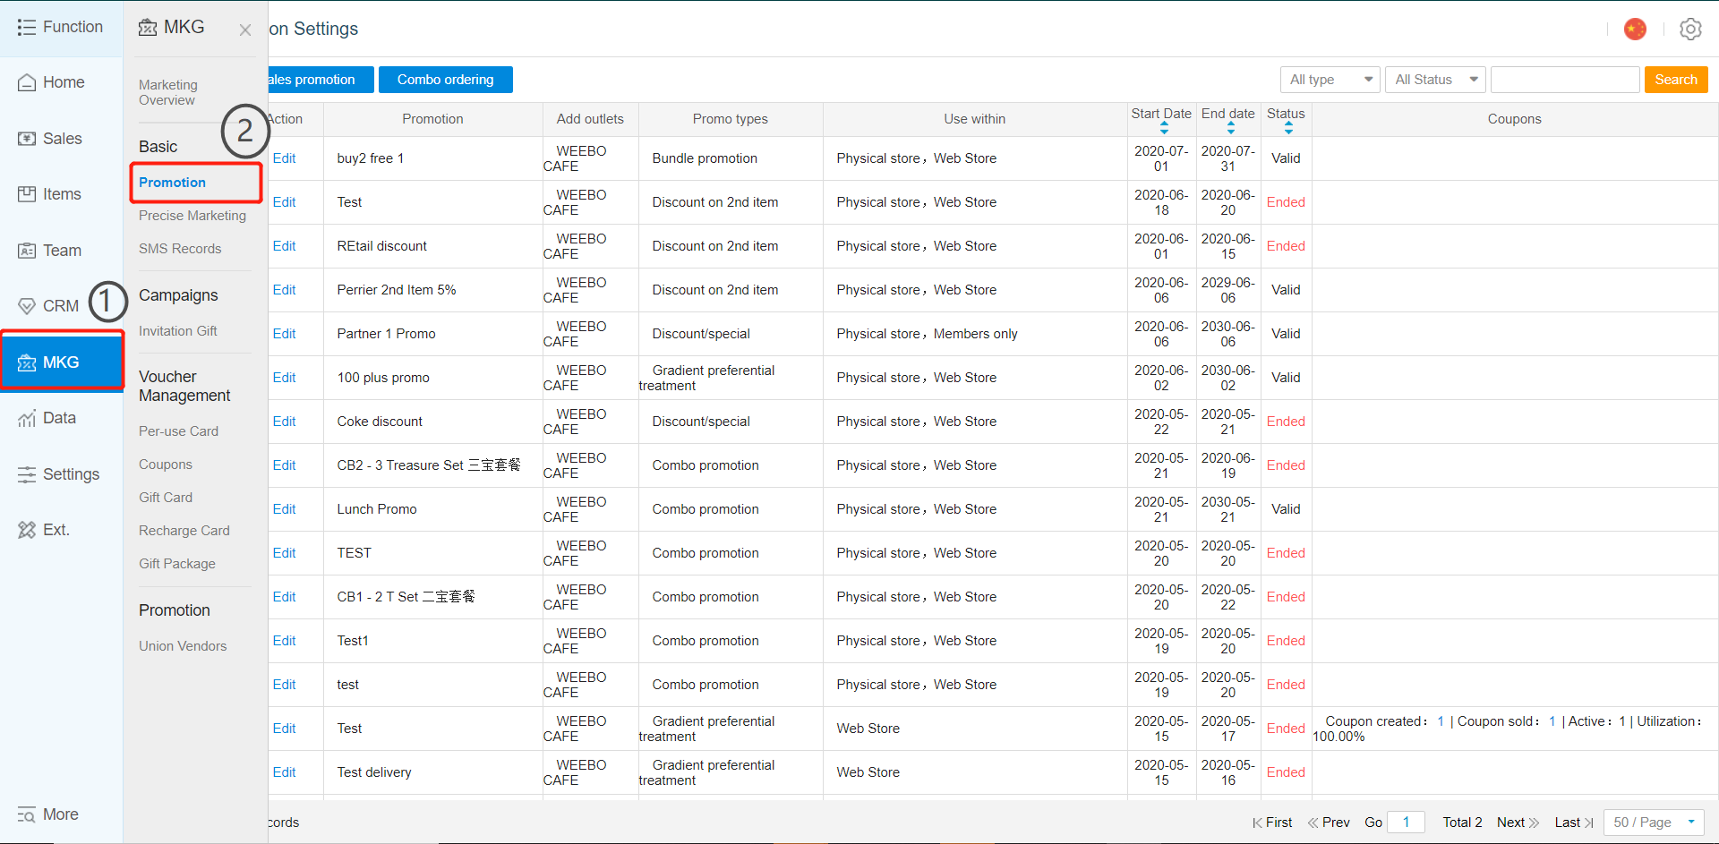This screenshot has height=844, width=1719.
Task: Open Per-use Card menu item
Action: tap(178, 431)
